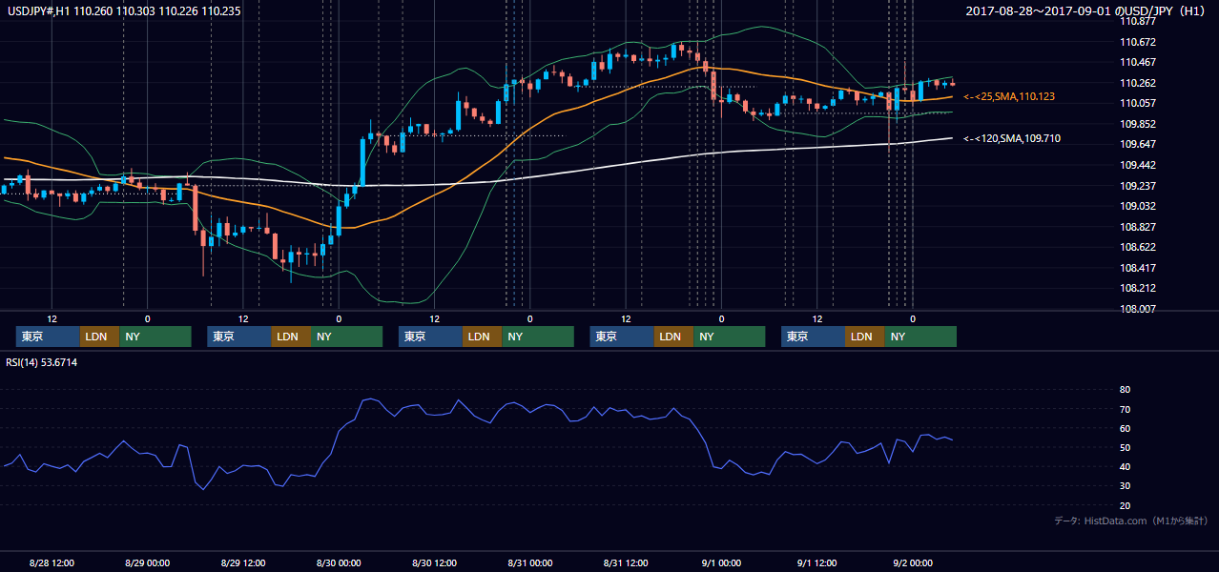The image size is (1219, 572).
Task: Click the 9/2 00:00 time axis label
Action: pos(913,562)
